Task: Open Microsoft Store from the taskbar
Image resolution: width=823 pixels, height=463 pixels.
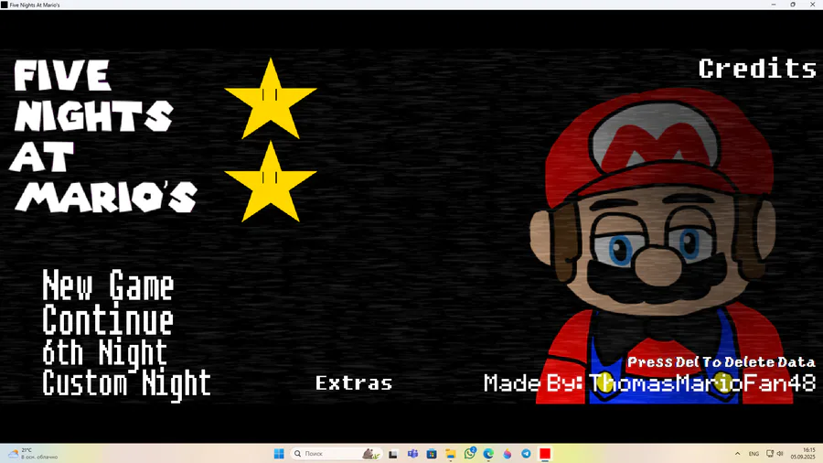Action: (432, 454)
